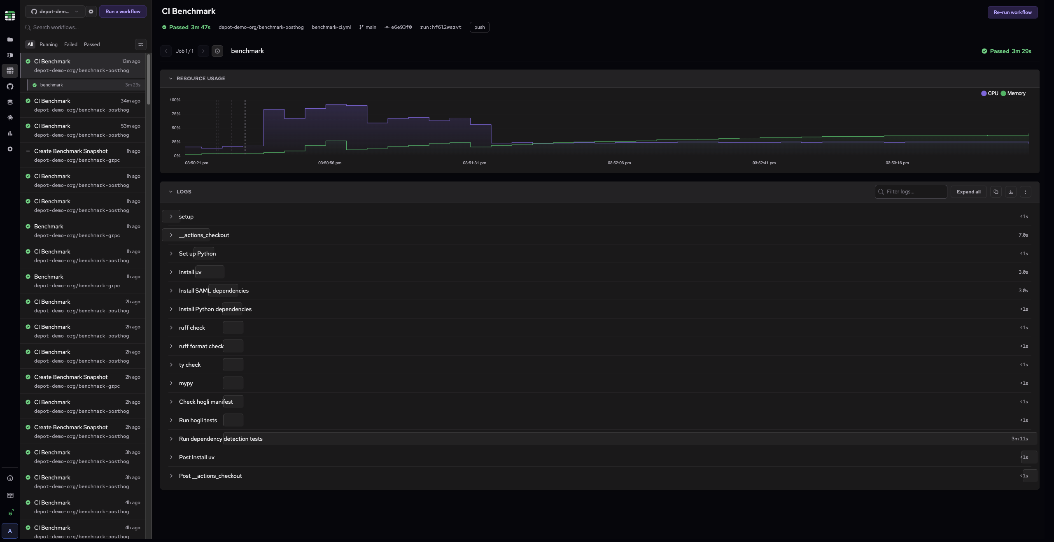Toggle the CPU legend in the chart
Screen dimensions: 1054x542
pos(989,93)
